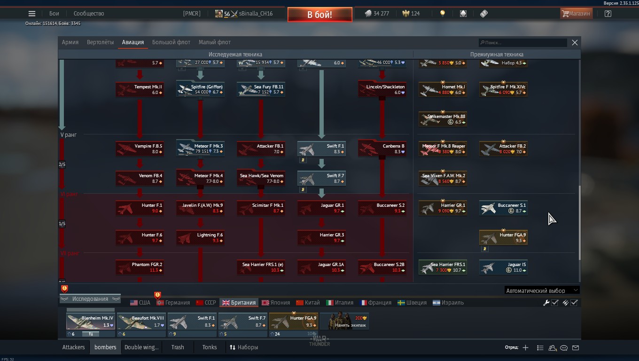
Task: Select the Tonks preset
Action: click(210, 347)
